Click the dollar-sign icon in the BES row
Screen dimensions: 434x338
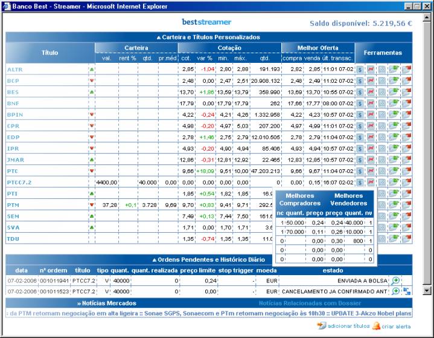pos(360,92)
